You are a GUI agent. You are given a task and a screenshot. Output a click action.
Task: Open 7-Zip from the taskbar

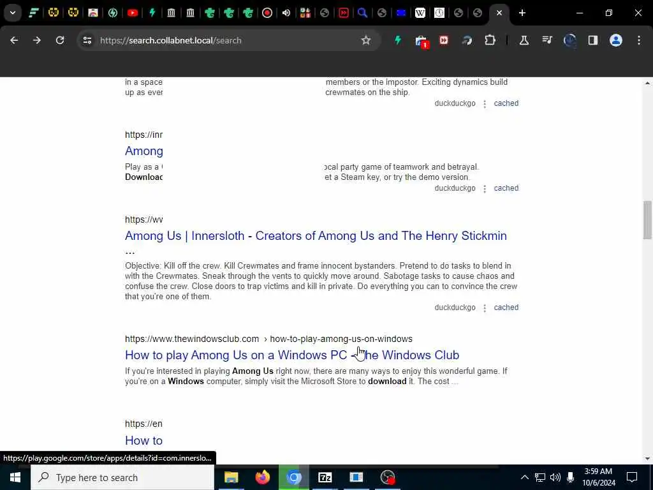coord(325,477)
